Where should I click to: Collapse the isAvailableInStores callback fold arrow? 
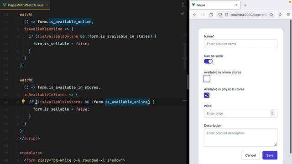(x=18, y=95)
